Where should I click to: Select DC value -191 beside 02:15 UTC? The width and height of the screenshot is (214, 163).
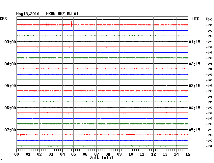[209, 64]
